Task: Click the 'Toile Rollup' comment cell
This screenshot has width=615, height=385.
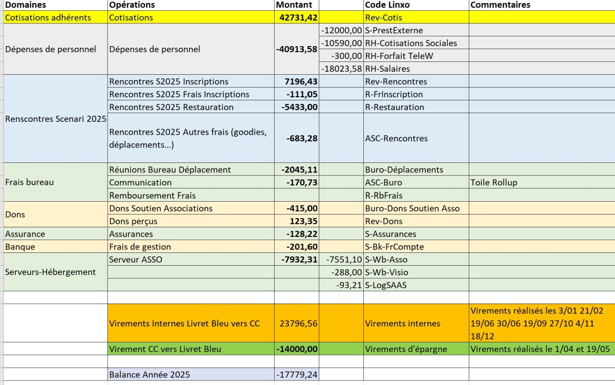Action: (x=542, y=182)
